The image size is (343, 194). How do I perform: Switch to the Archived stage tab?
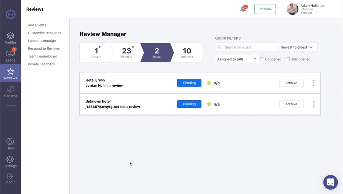(187, 52)
